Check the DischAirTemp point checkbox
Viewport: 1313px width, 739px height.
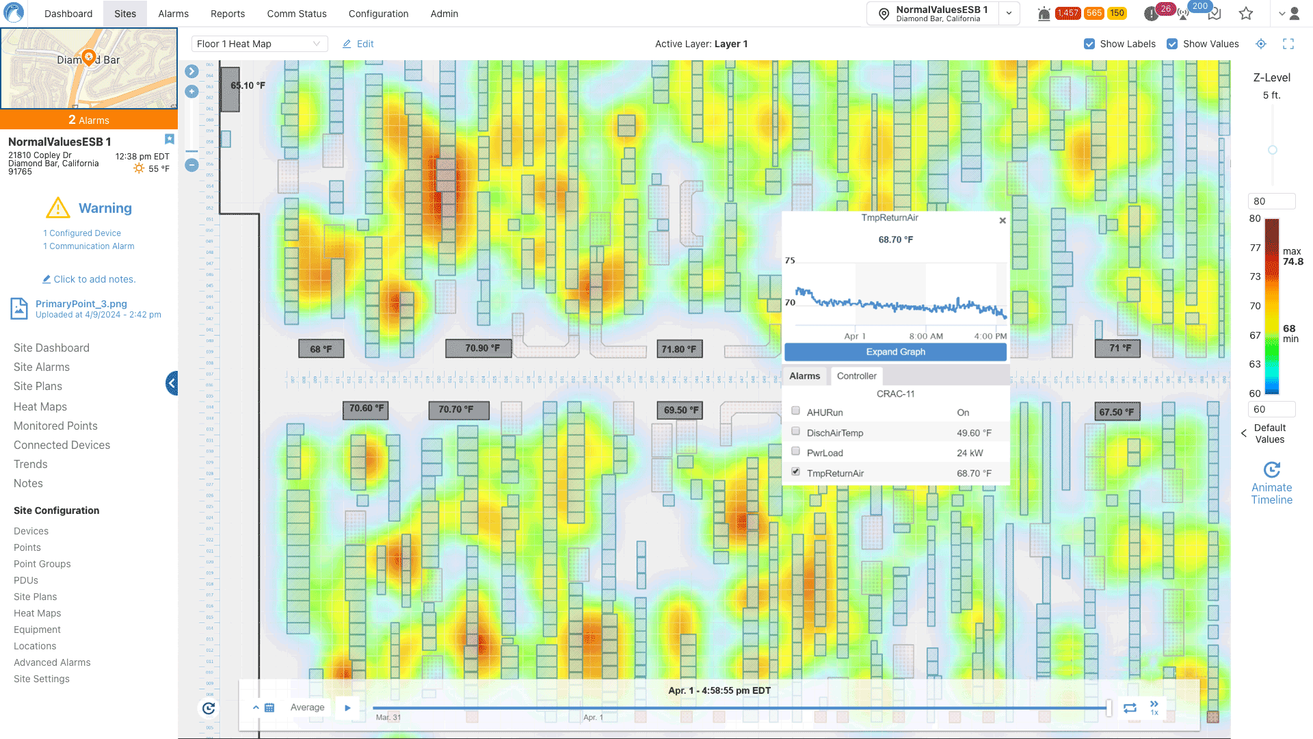coord(795,432)
